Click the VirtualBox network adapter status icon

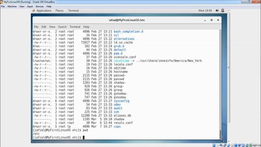click(225, 145)
